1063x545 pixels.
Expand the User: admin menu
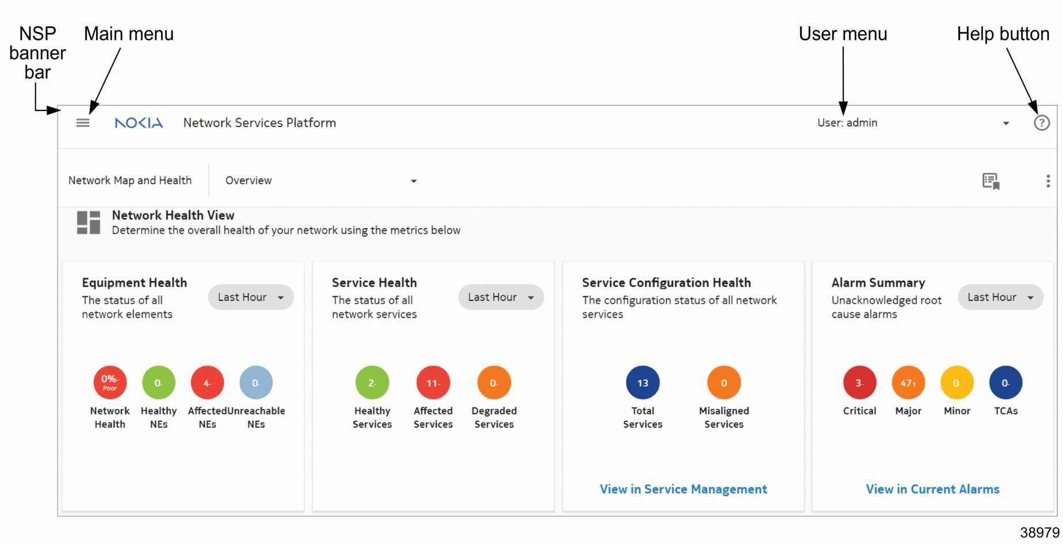[x=913, y=123]
